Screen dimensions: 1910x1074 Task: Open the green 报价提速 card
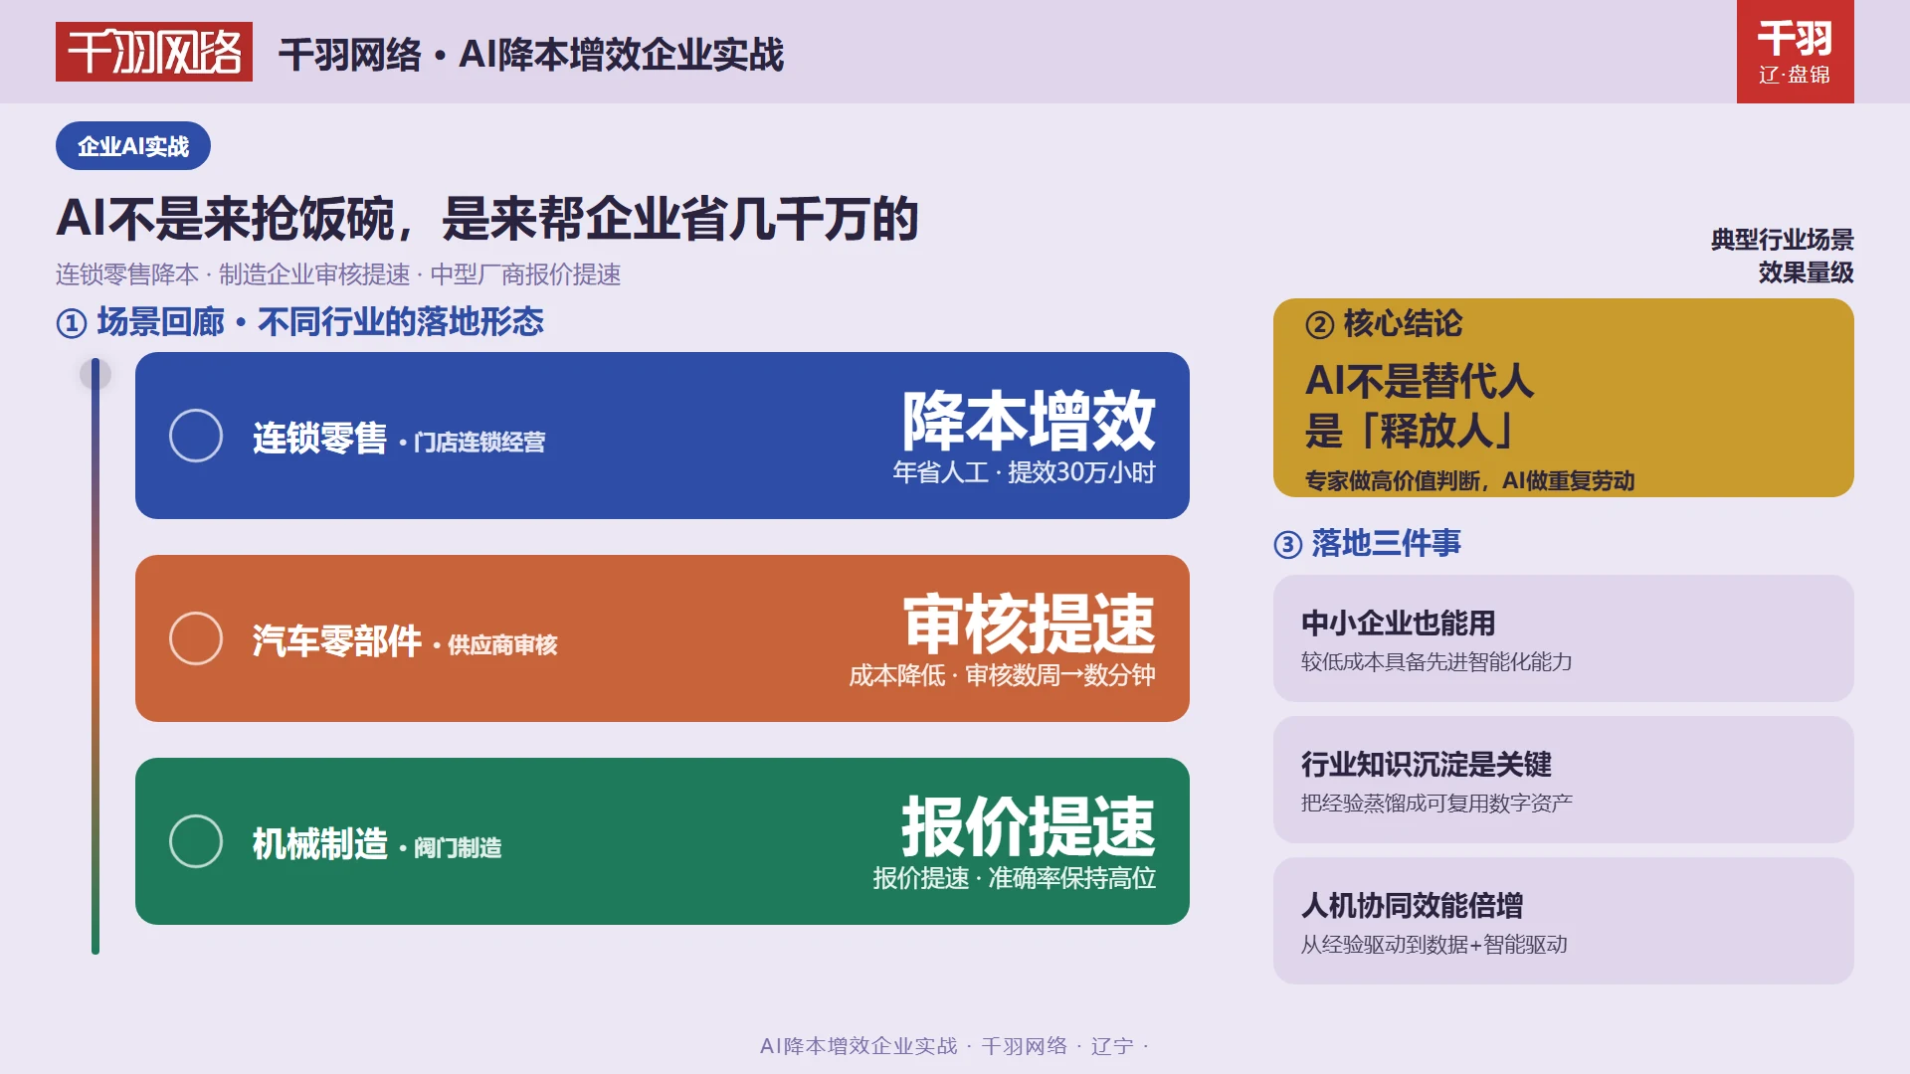click(663, 841)
